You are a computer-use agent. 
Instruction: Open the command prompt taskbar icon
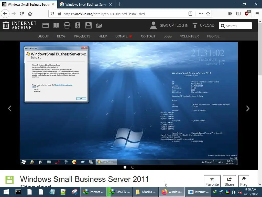18,192
